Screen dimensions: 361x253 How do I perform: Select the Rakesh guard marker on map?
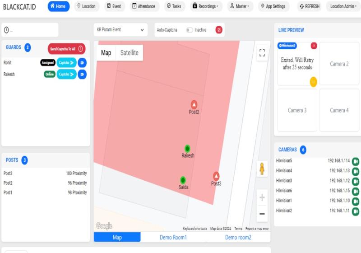coord(187,148)
